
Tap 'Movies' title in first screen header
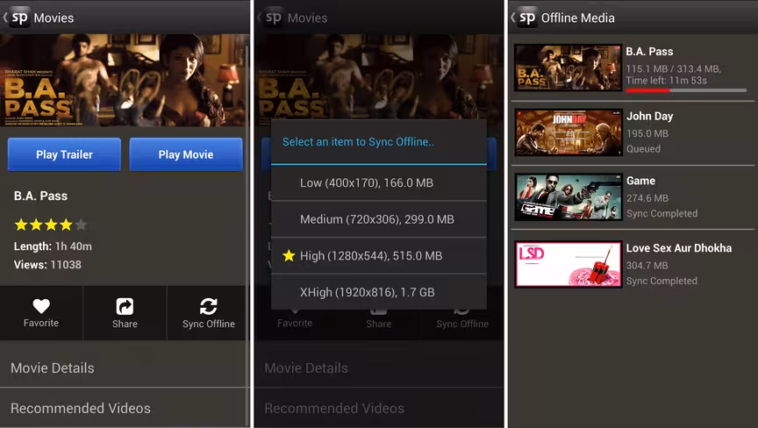point(54,18)
